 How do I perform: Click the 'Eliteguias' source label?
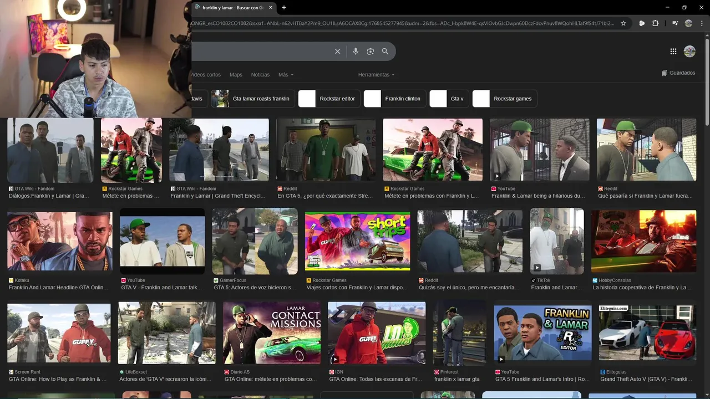pos(616,372)
